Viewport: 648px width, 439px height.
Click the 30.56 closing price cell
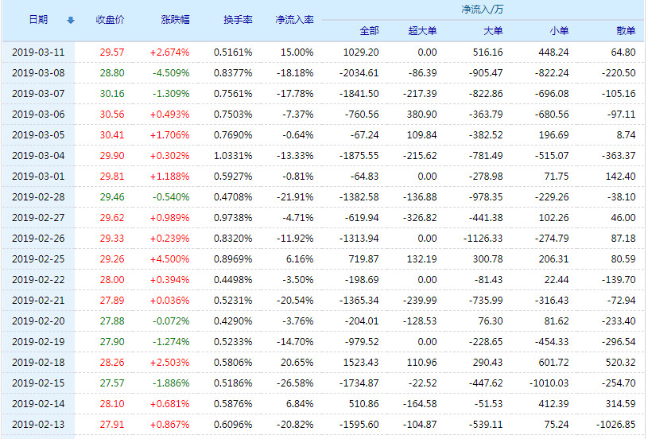(x=111, y=114)
